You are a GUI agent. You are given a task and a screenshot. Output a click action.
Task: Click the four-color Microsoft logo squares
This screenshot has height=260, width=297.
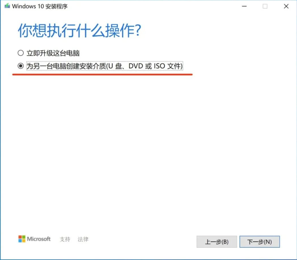(x=22, y=239)
